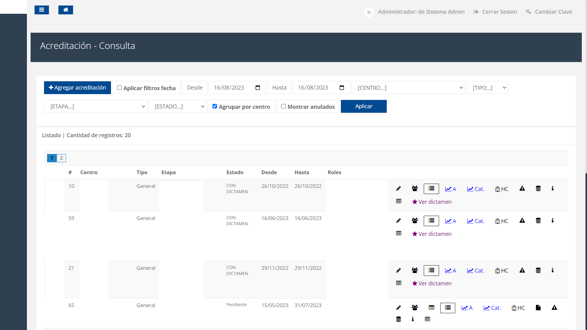Click the 'Etapa' column header
Screen dimensions: 587x330
168,172
